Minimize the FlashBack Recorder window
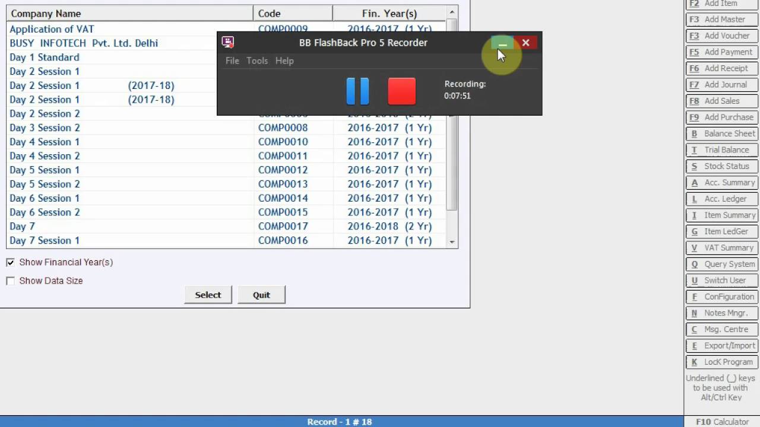 pyautogui.click(x=502, y=43)
